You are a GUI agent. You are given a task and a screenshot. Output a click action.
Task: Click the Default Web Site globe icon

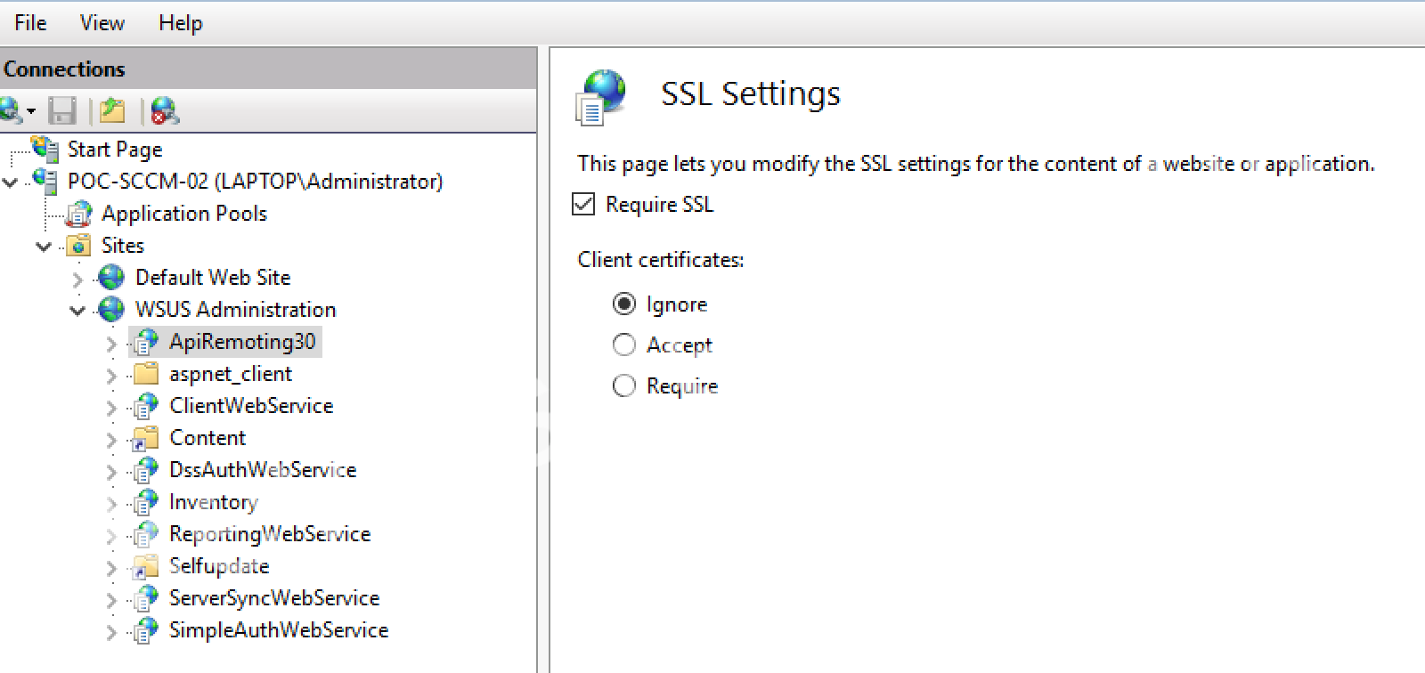pos(112,278)
